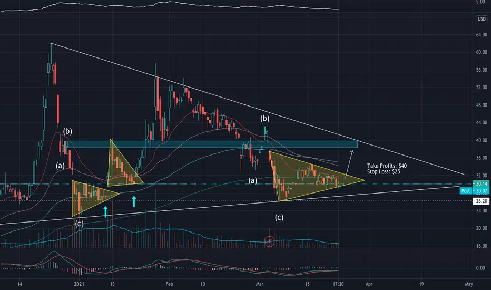Click the 10 date label on time axis

(x=203, y=284)
